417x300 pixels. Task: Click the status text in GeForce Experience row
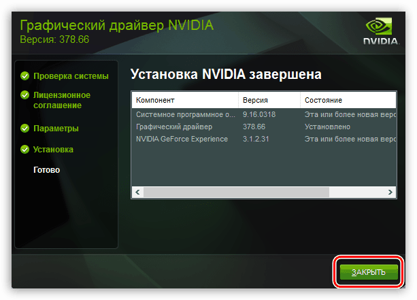[x=350, y=139]
